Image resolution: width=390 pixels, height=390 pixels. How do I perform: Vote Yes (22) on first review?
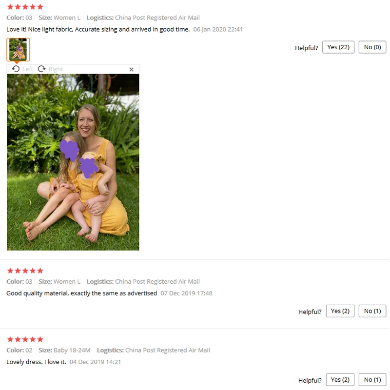point(338,47)
